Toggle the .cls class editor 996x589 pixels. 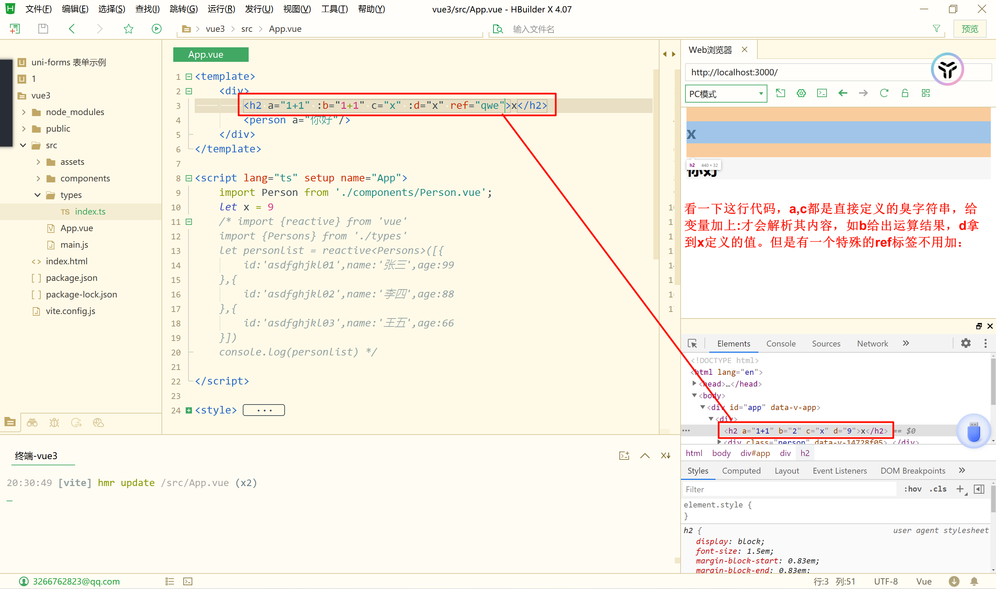point(938,489)
